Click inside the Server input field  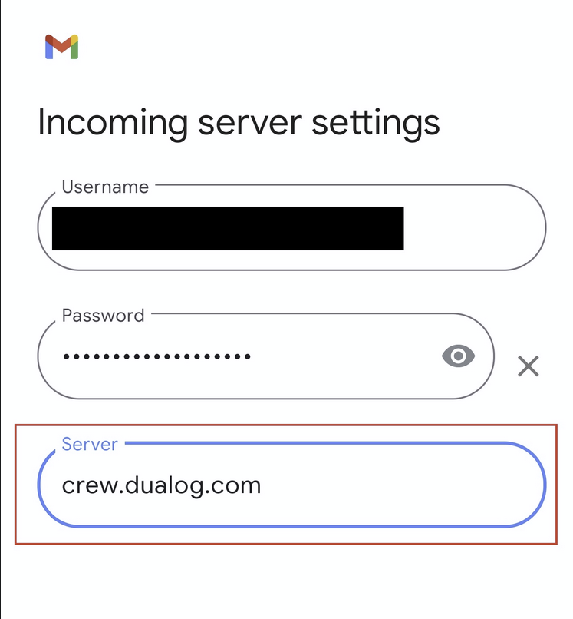[291, 485]
